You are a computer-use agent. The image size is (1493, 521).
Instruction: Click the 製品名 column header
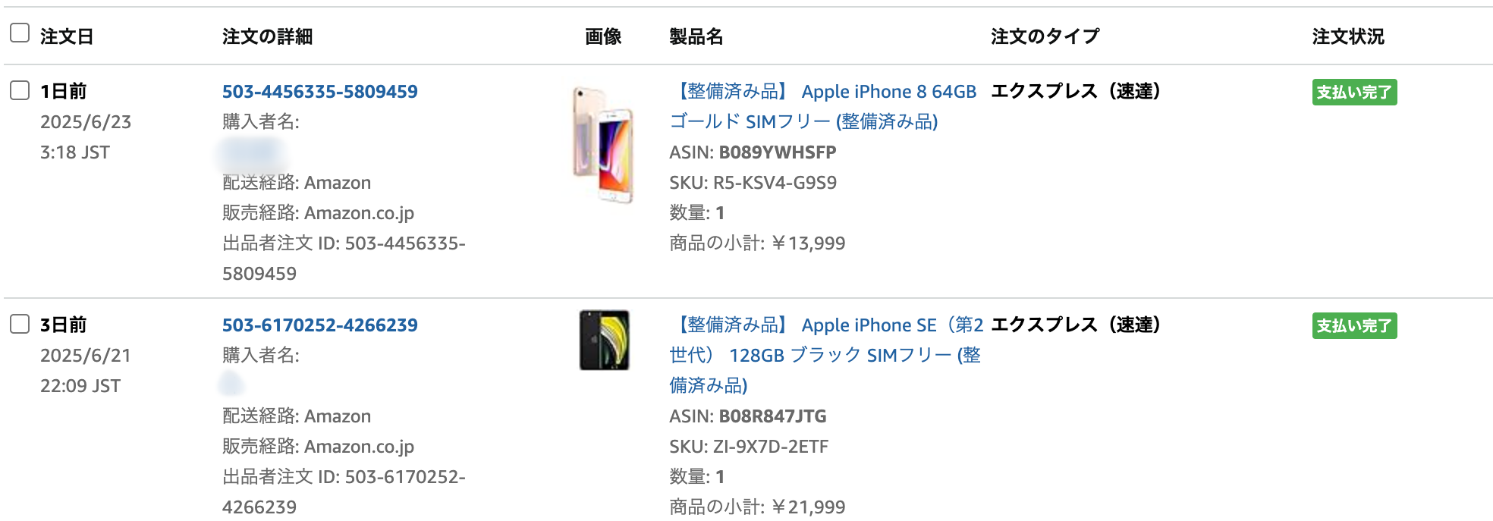tap(696, 36)
